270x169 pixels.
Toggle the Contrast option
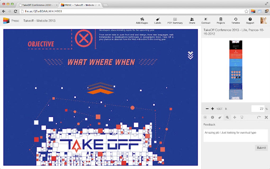(206, 21)
